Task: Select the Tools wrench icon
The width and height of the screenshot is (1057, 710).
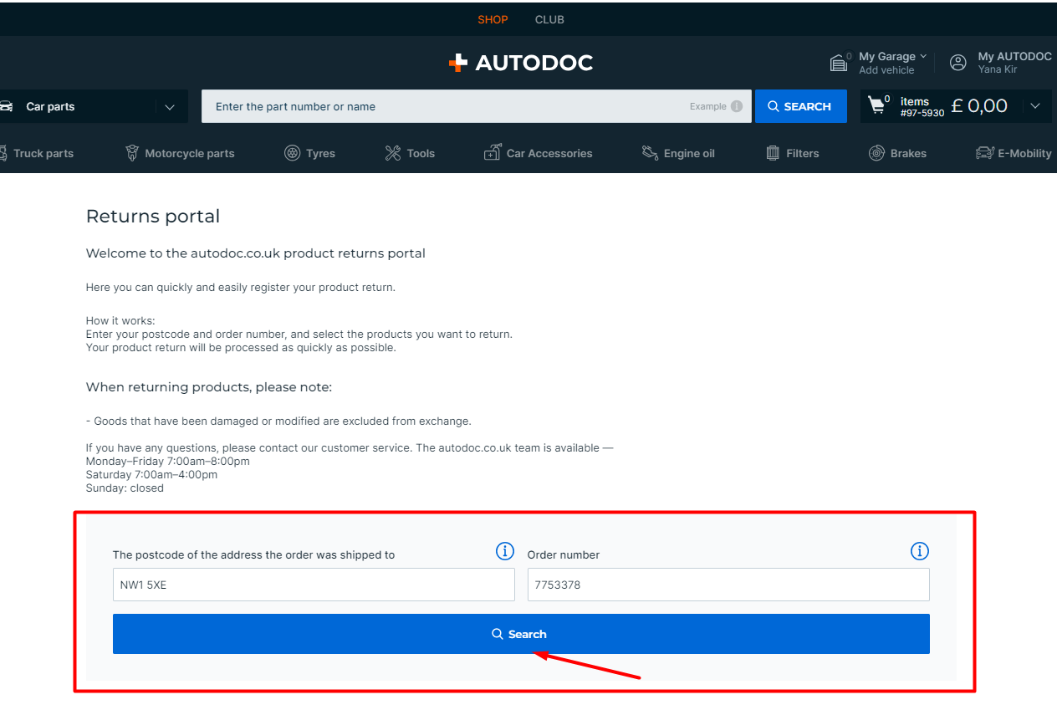Action: point(393,153)
